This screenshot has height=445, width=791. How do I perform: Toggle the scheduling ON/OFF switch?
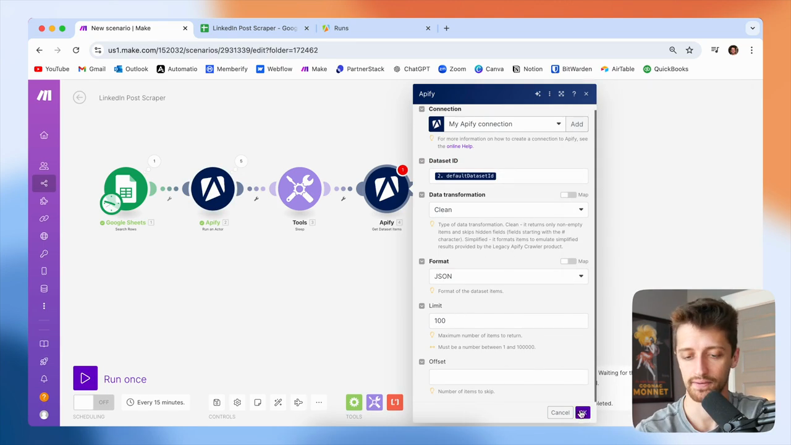tap(93, 402)
